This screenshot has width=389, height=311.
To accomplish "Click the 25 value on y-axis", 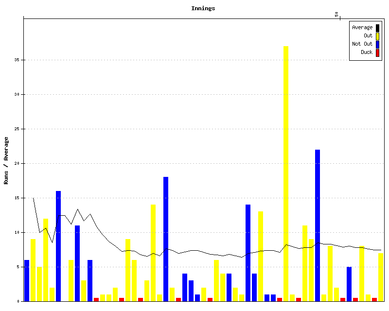I will (17, 129).
